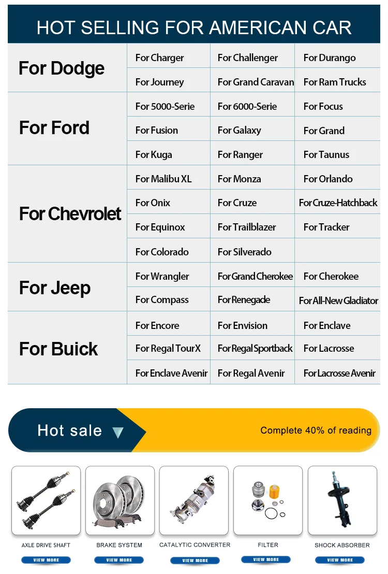Image resolution: width=388 pixels, height=574 pixels.
Task: Open the brake system product image
Action: click(x=120, y=500)
